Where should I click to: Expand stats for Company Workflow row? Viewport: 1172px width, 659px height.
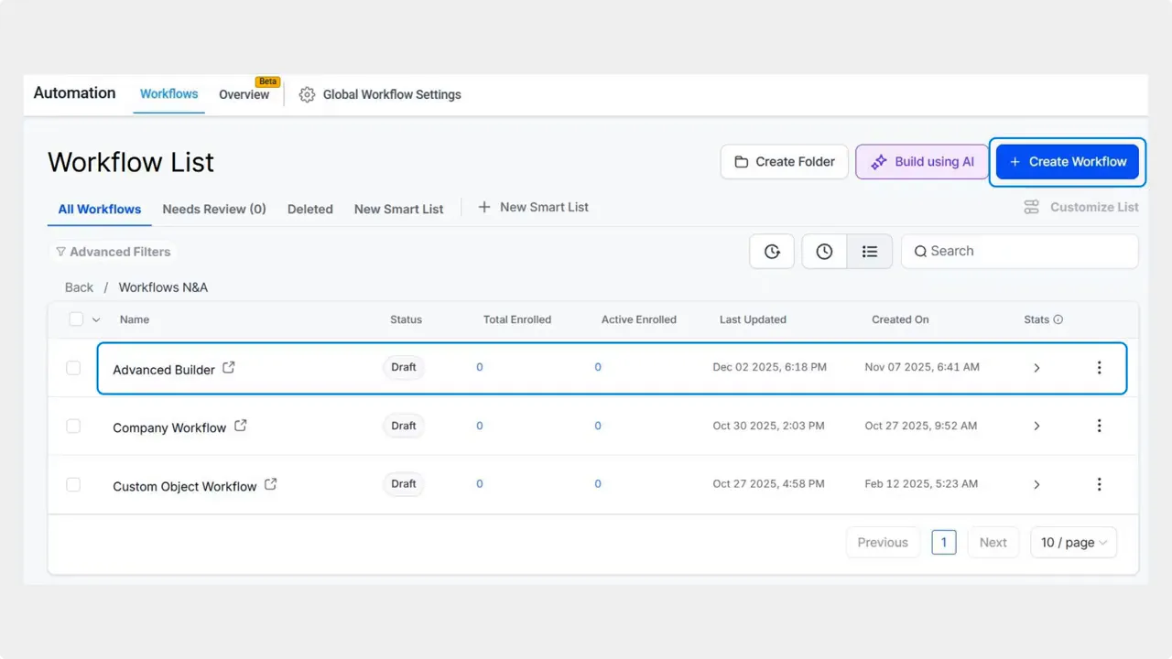click(x=1036, y=426)
